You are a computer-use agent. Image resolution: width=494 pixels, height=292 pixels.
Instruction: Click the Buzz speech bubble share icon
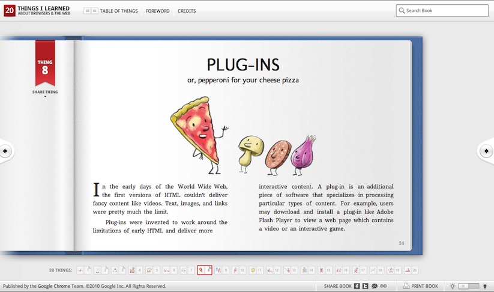tap(374, 286)
